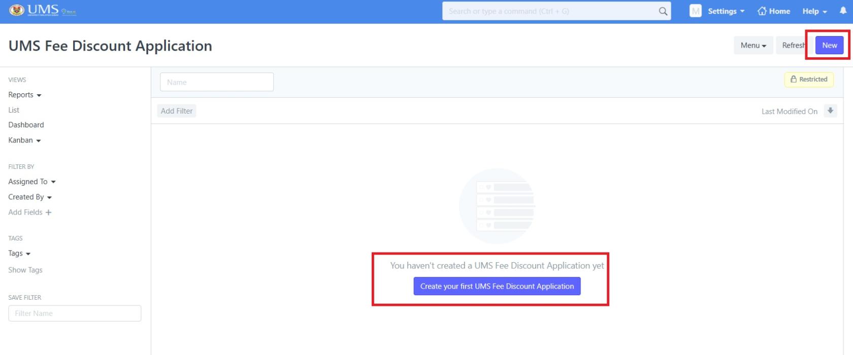Open the Assigned To filter dropdown
The image size is (853, 355).
(x=31, y=182)
